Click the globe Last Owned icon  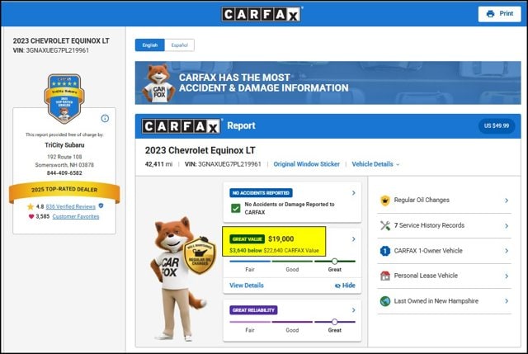pyautogui.click(x=385, y=301)
